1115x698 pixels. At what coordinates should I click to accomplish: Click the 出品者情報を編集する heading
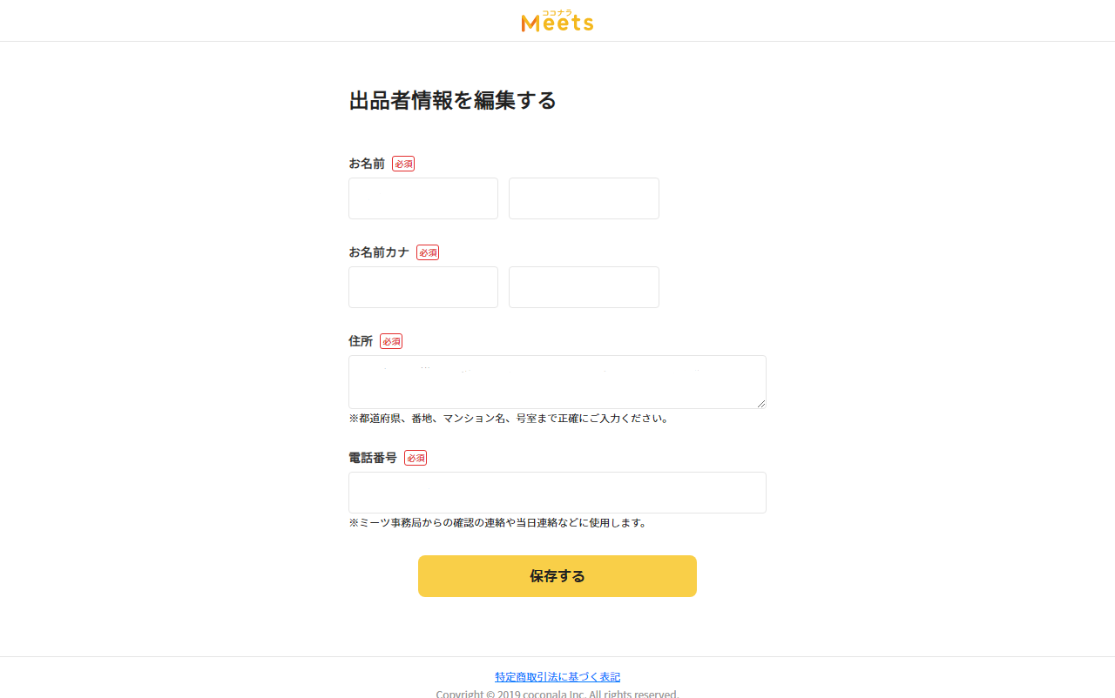pos(452,100)
